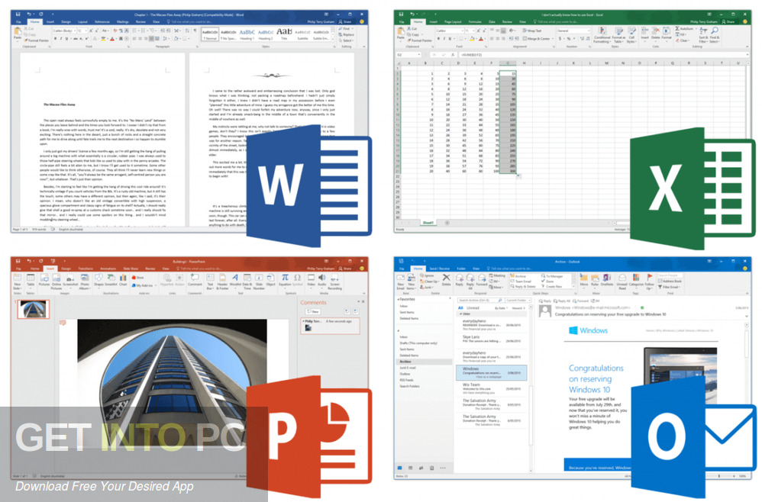Click Format Painter in Word's clipboard group
Viewport: 762px width, 502px height.
coord(37,40)
